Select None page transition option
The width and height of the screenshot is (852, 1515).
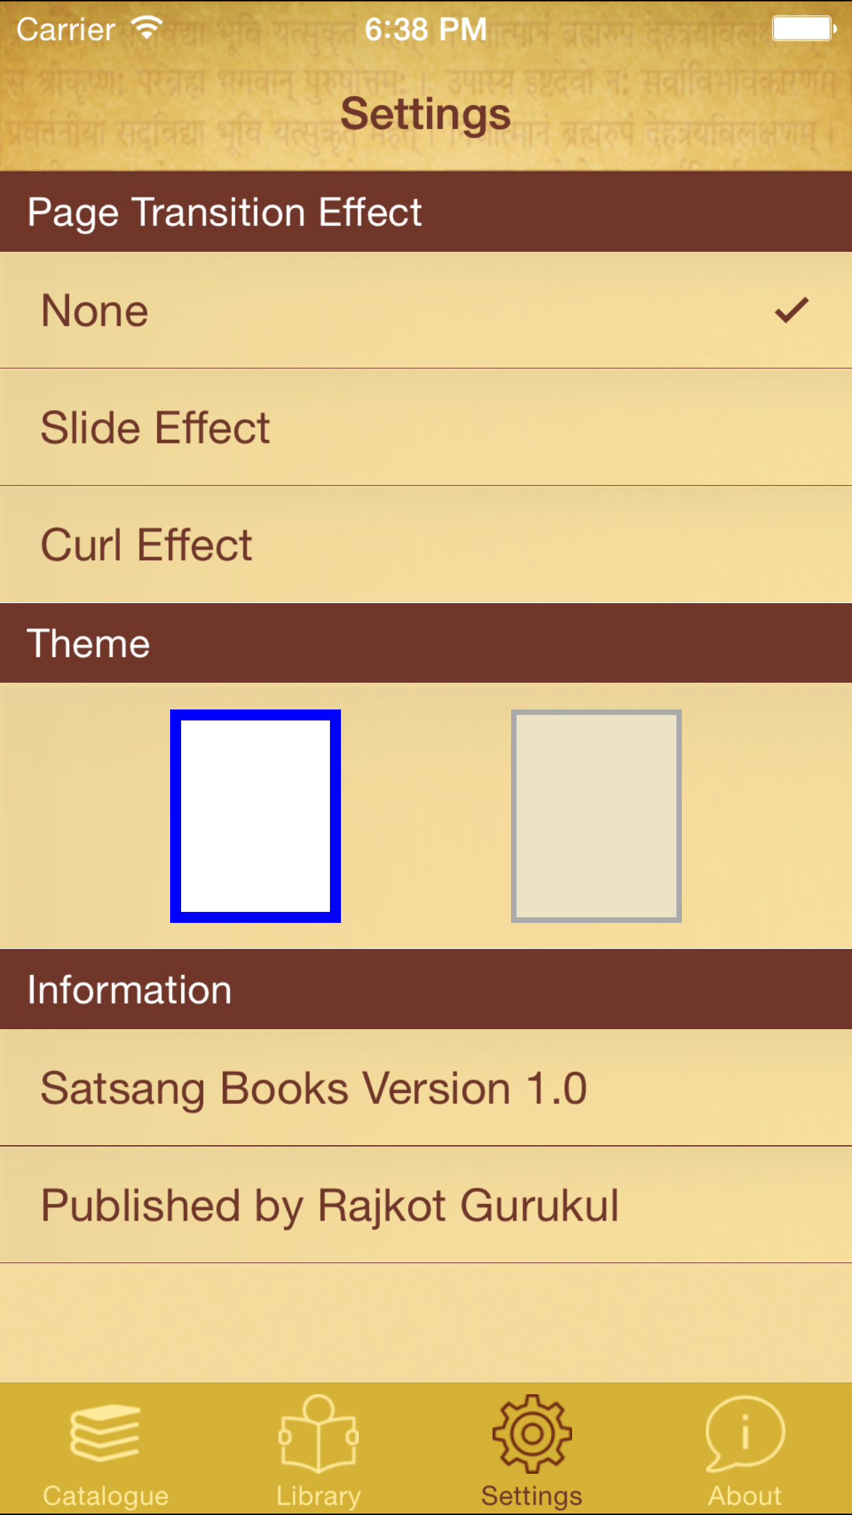point(426,310)
